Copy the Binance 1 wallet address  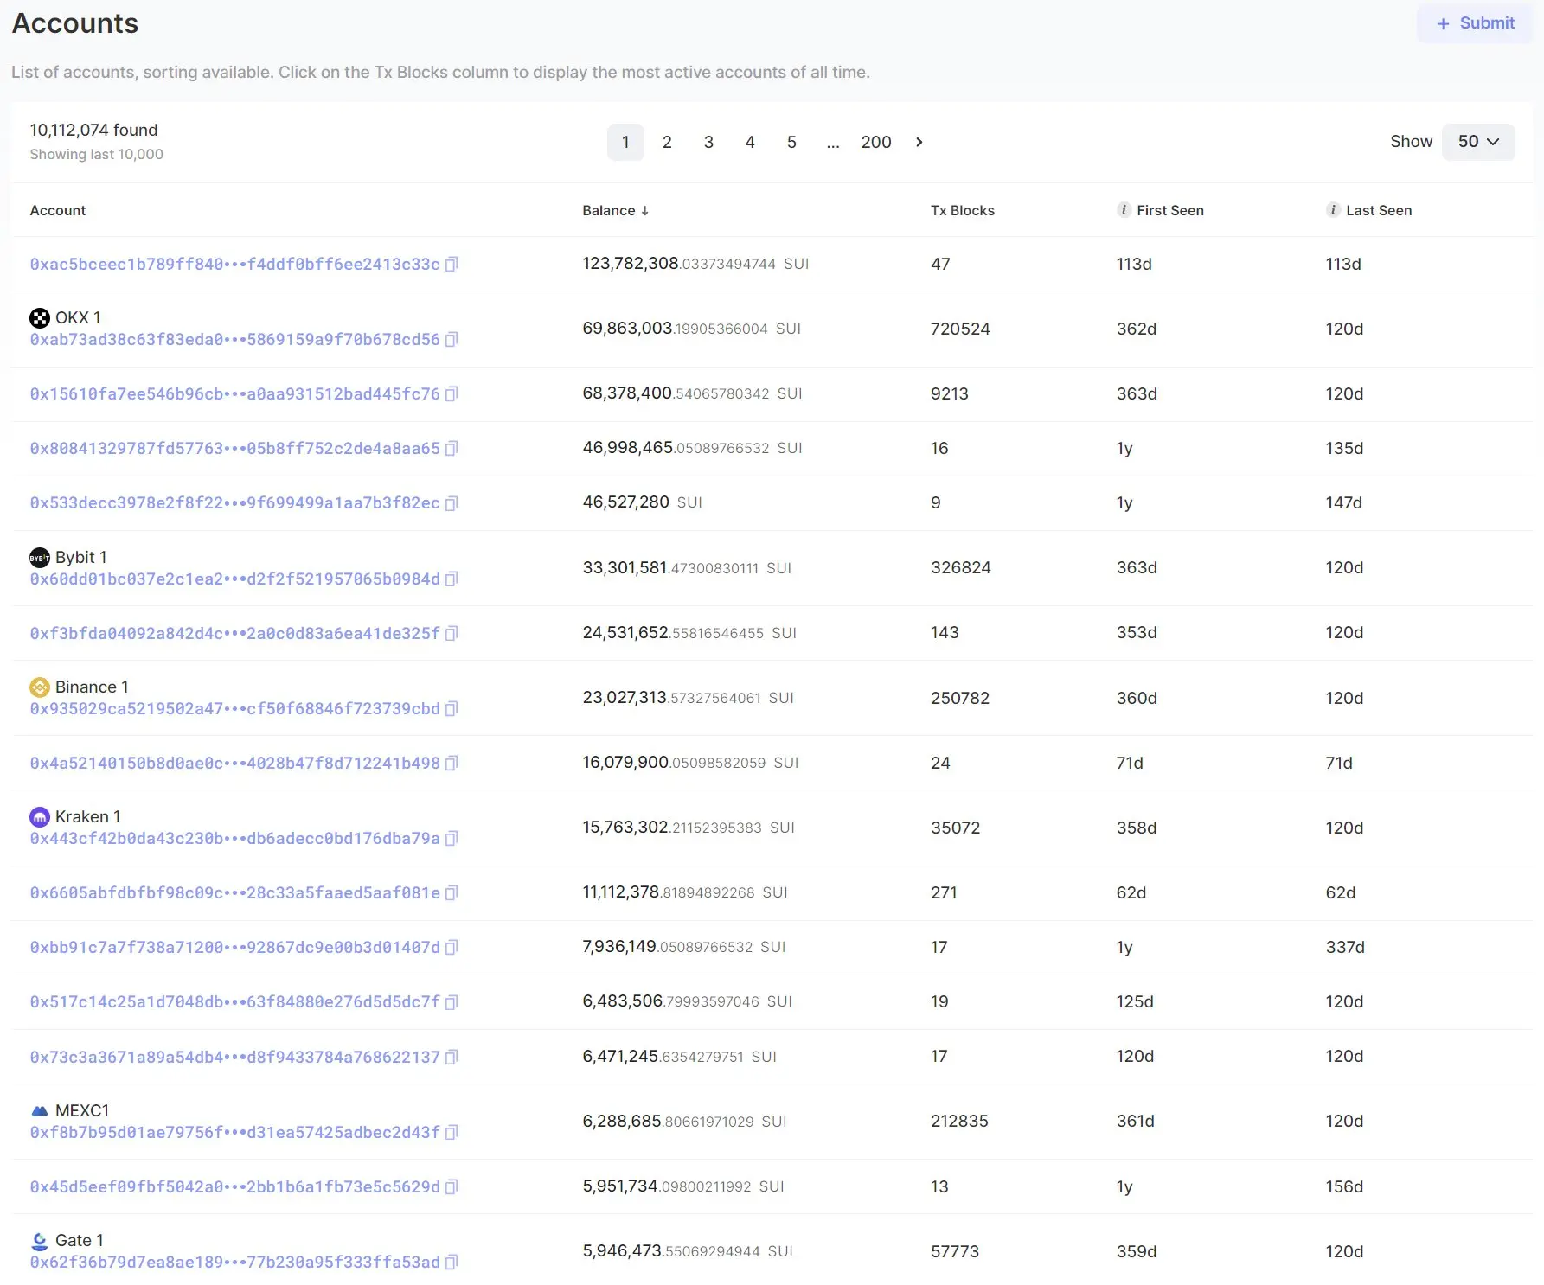(x=451, y=709)
